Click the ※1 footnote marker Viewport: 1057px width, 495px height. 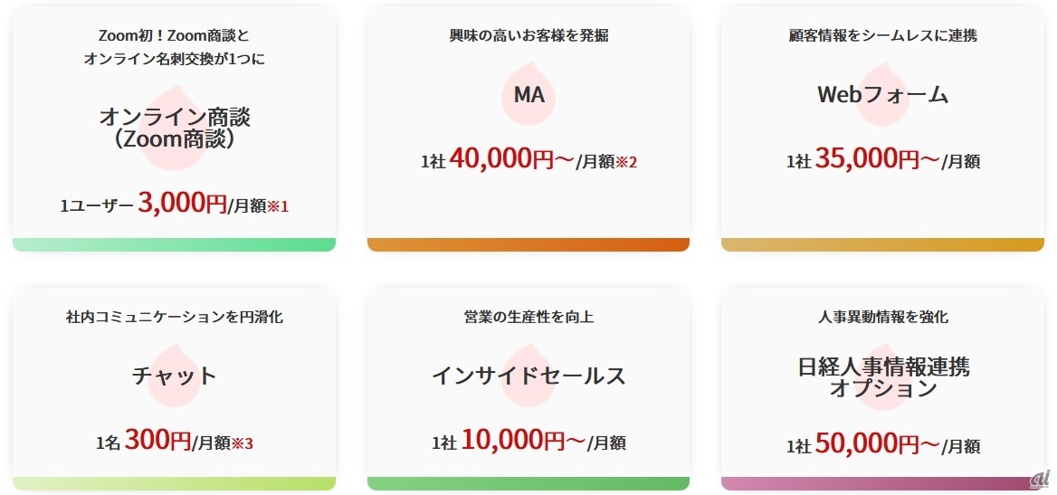tap(275, 206)
